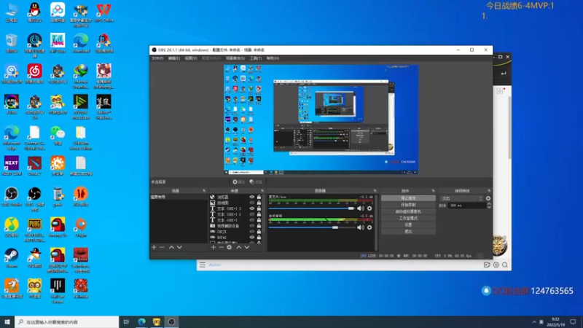This screenshot has width=583, height=328.
Task: Move scene up with arrow
Action: (171, 247)
